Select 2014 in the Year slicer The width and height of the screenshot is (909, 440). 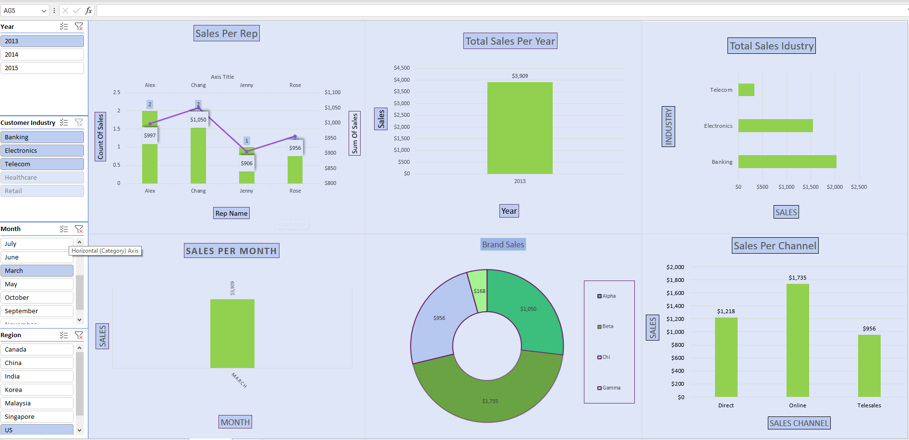(x=42, y=54)
